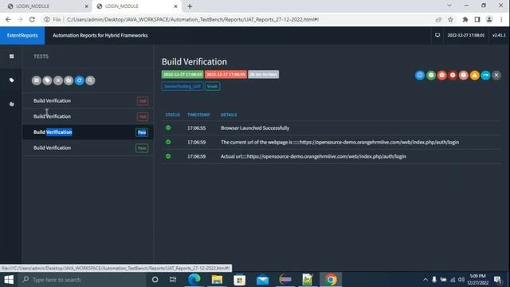Open Chrome side panel icon

477,19
